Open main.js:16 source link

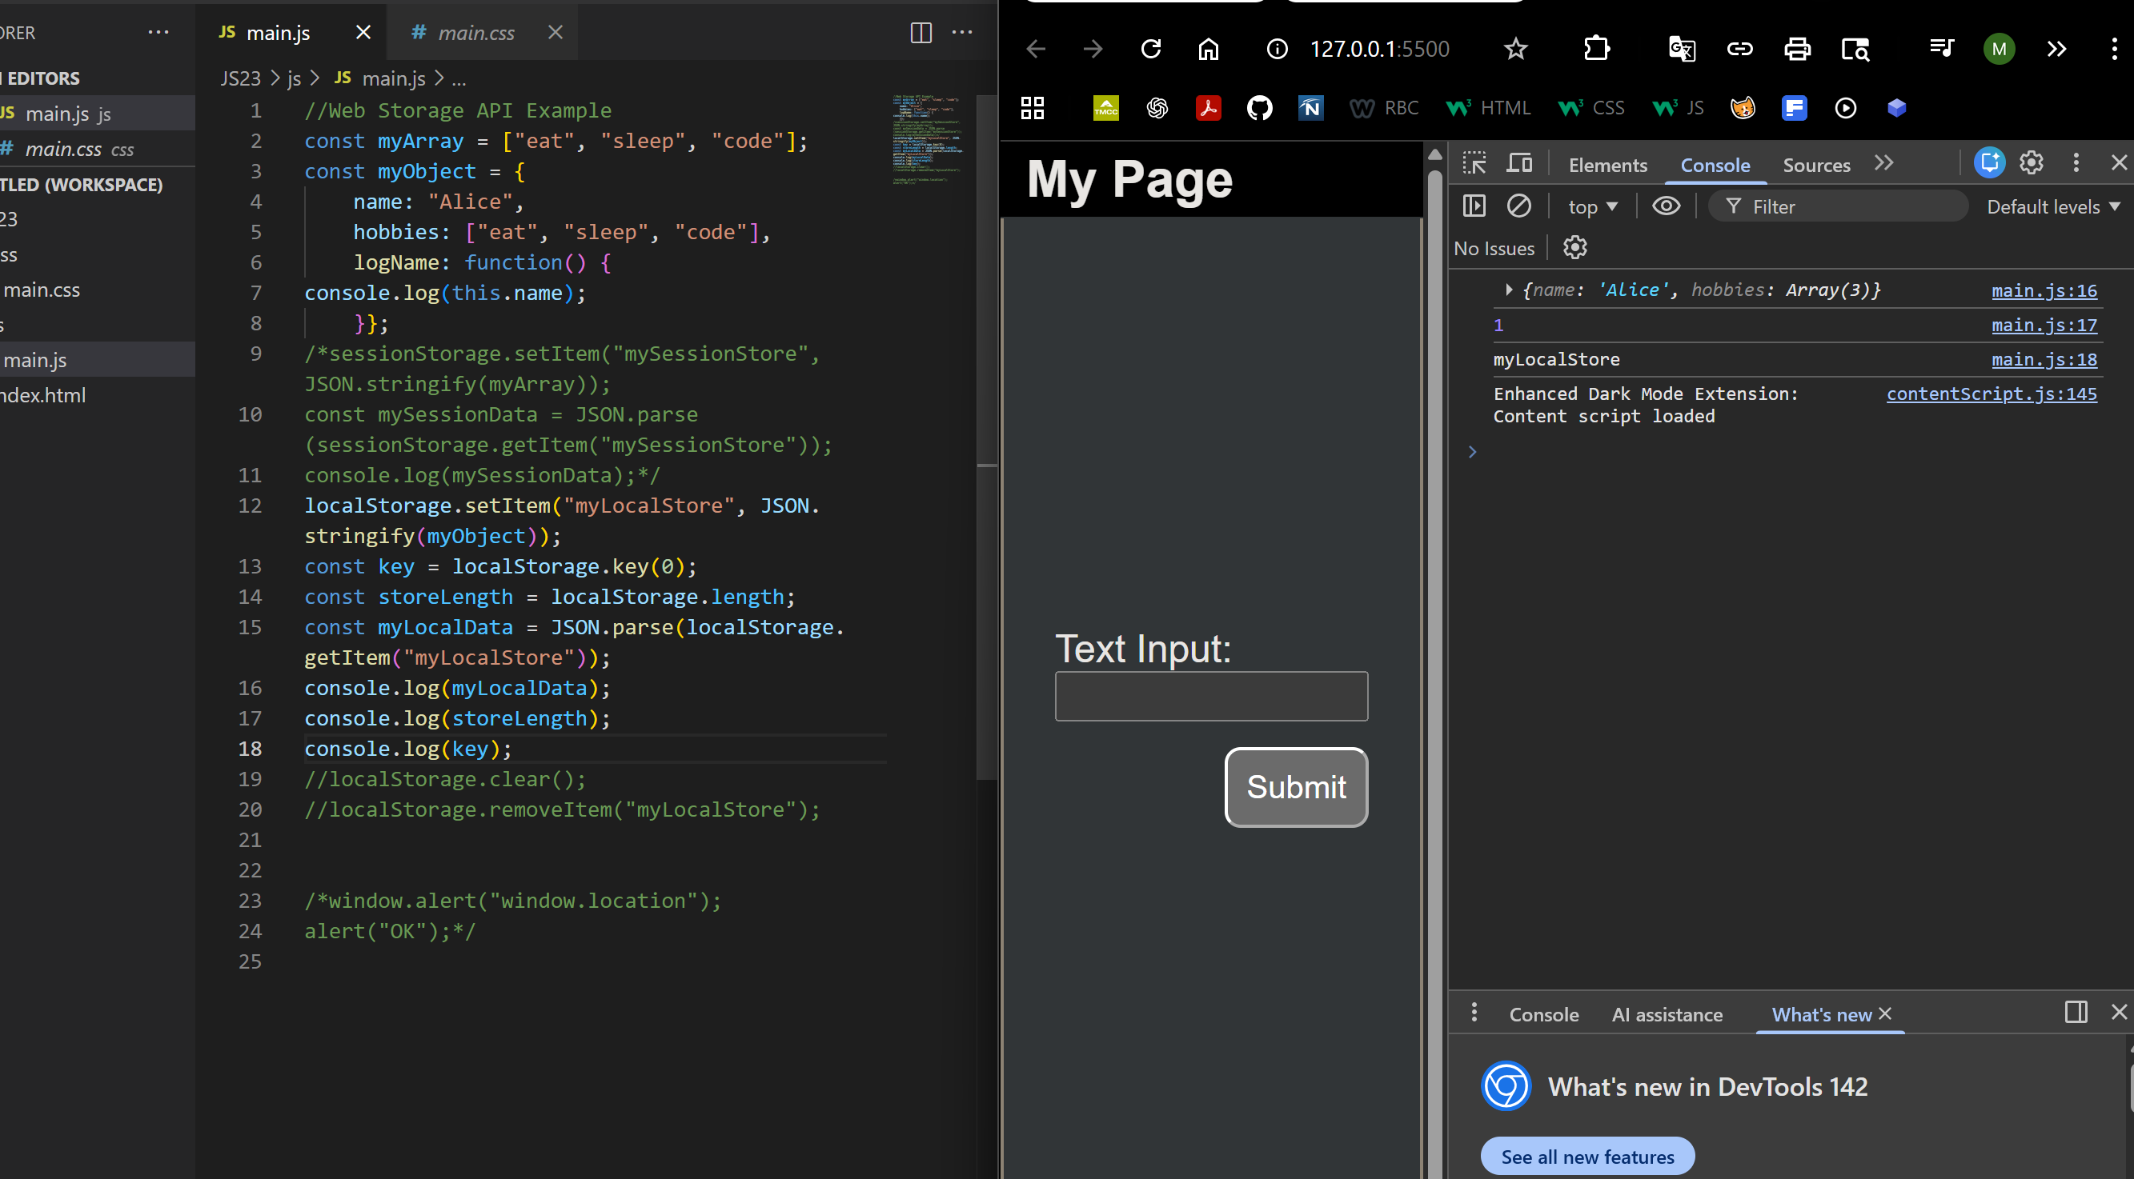click(2044, 290)
